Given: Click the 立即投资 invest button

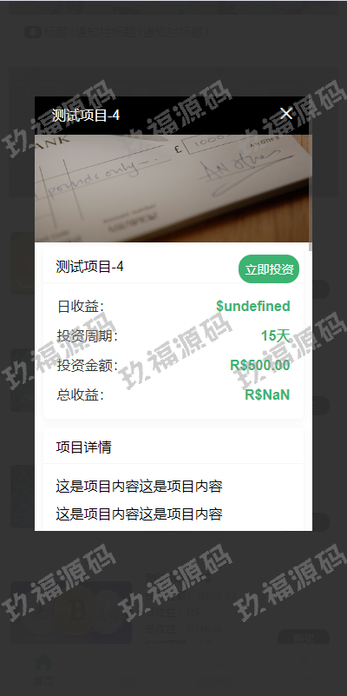Looking at the screenshot, I should (269, 269).
